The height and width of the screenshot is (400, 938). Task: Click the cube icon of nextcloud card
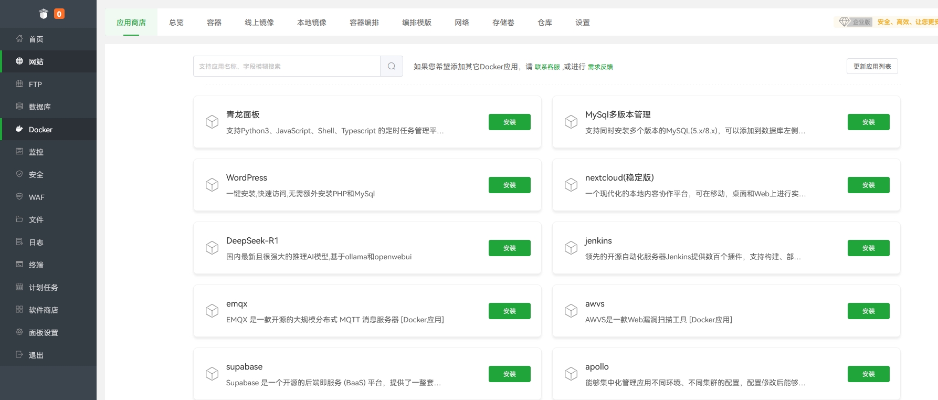571,185
